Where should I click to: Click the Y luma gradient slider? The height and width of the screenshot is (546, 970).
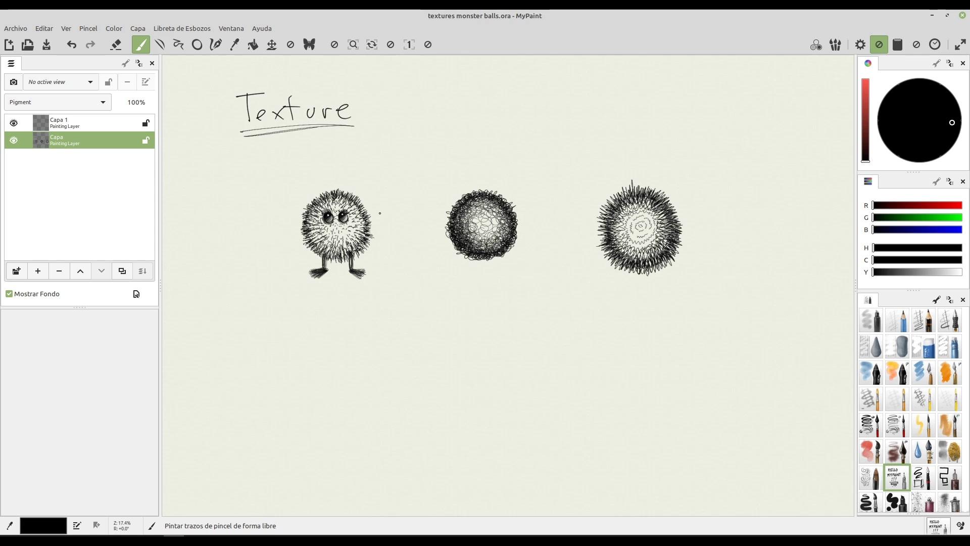(x=917, y=272)
